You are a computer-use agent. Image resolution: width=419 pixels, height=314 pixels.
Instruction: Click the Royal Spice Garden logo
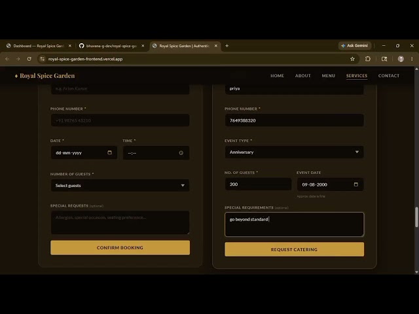point(45,76)
